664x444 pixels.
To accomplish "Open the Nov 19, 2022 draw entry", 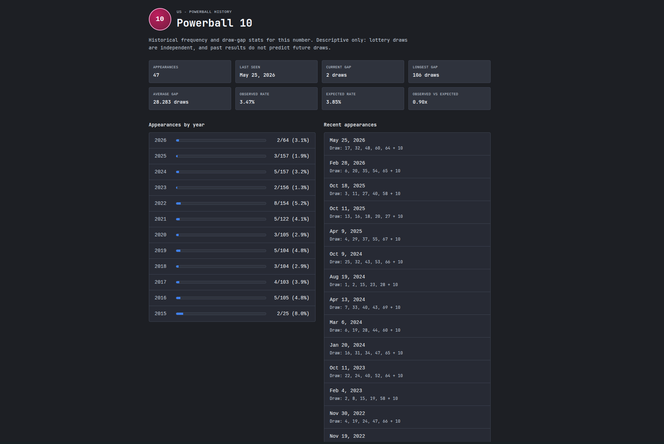I will coord(407,436).
